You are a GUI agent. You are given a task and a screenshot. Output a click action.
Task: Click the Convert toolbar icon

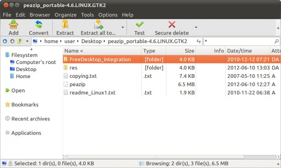[39, 25]
